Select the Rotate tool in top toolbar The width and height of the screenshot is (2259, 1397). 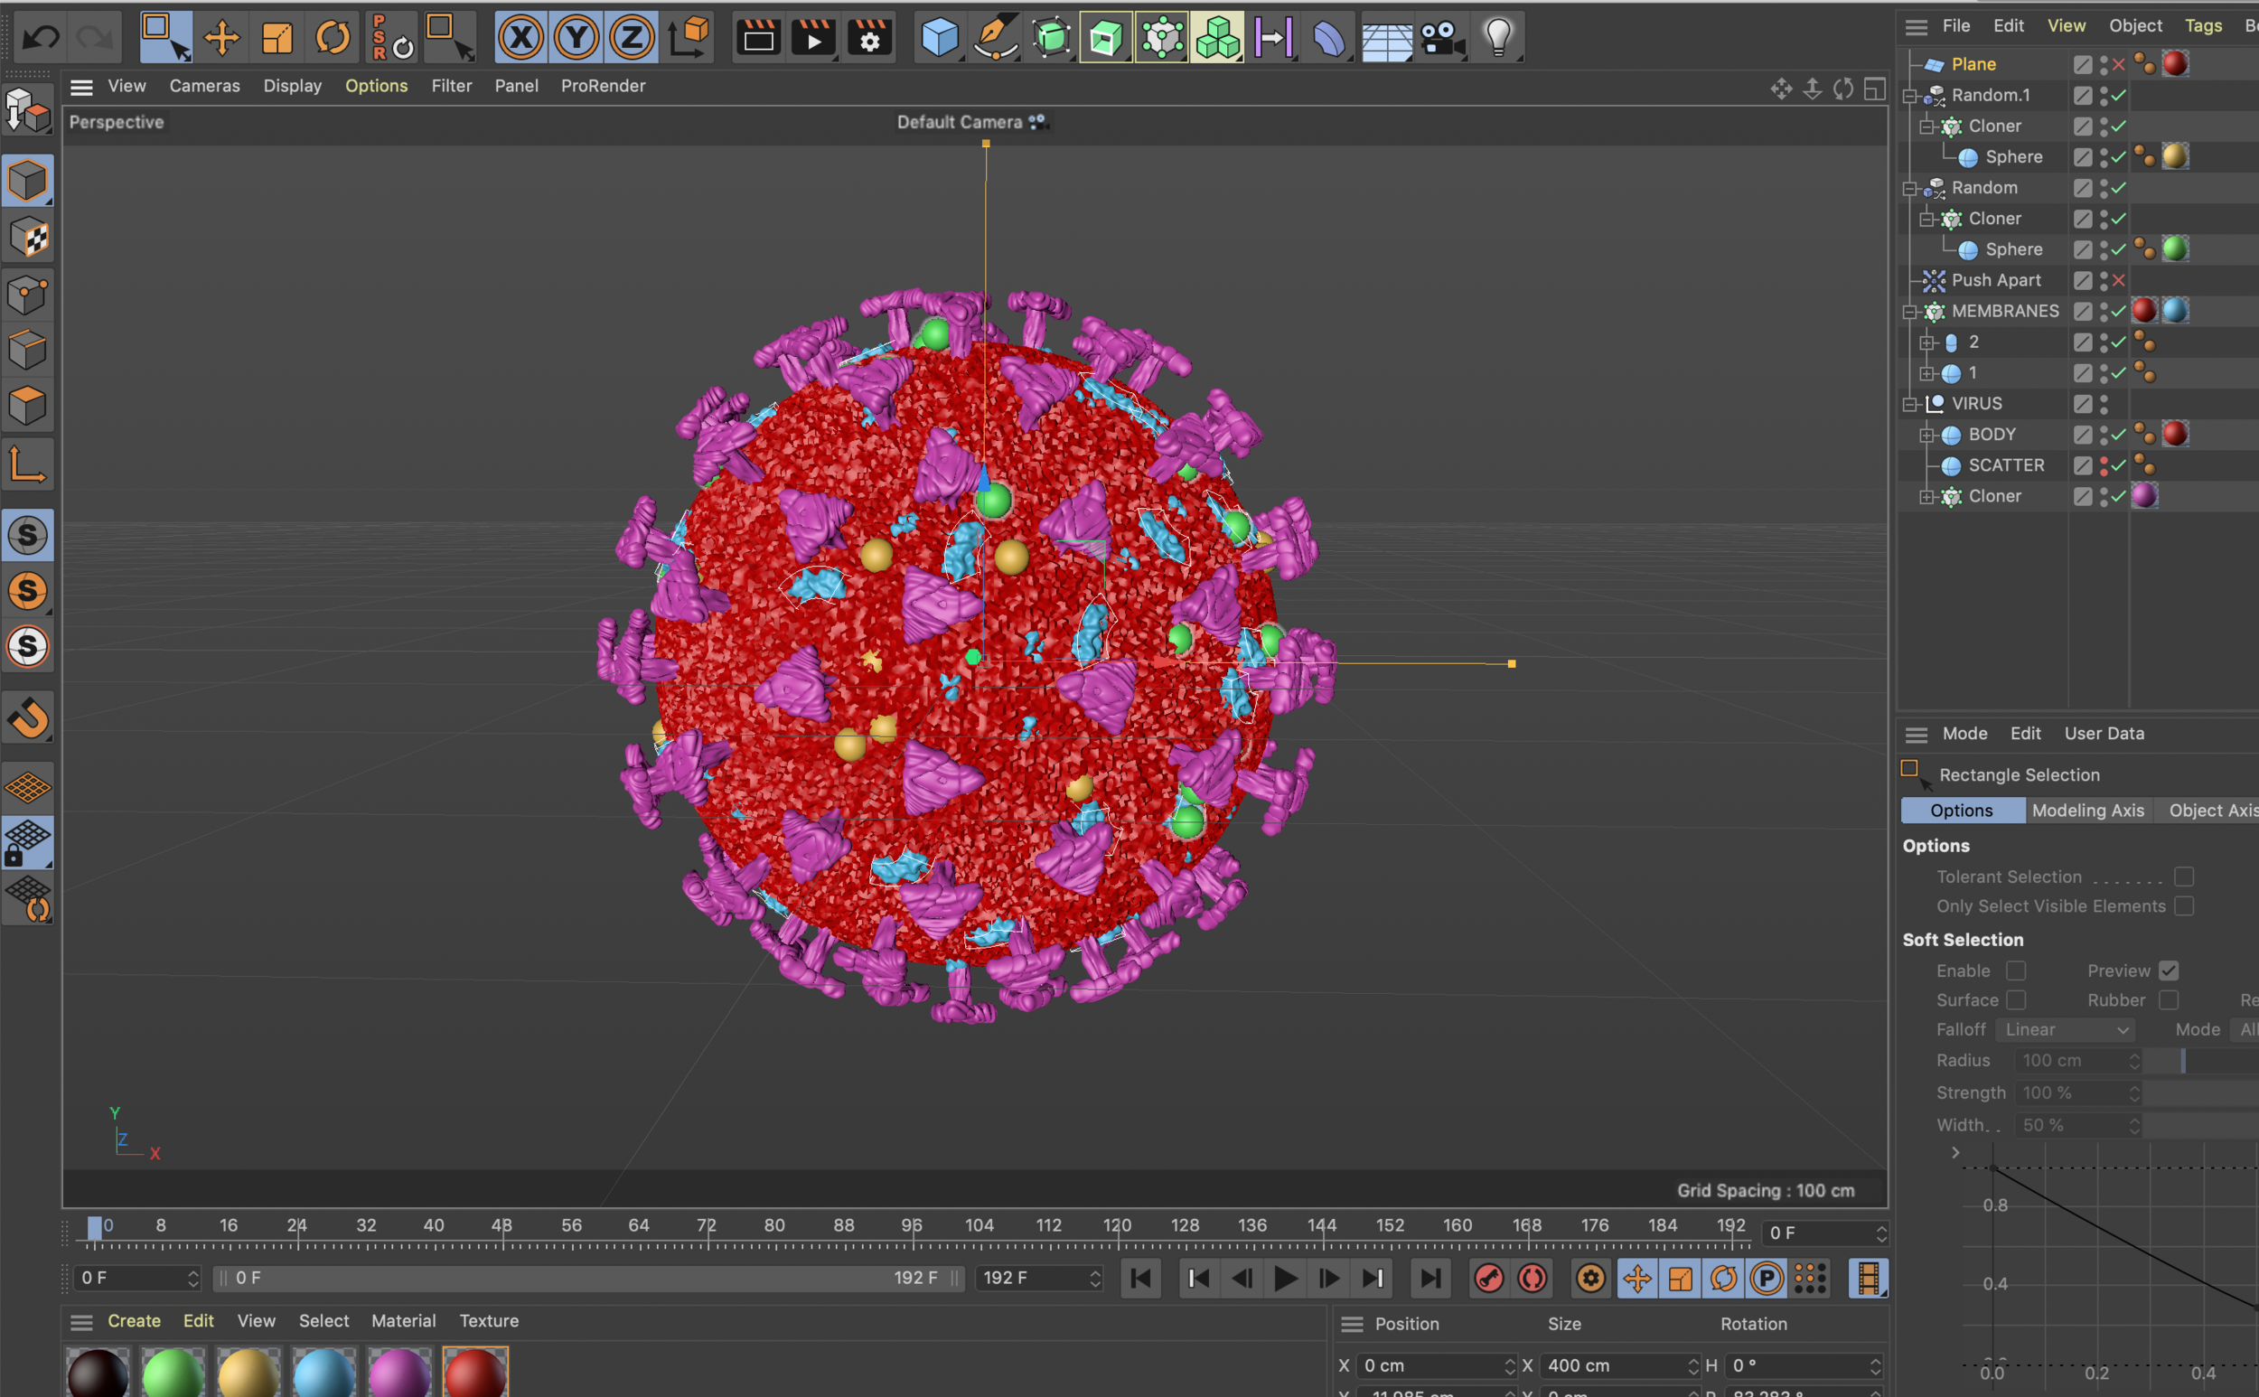(x=333, y=38)
